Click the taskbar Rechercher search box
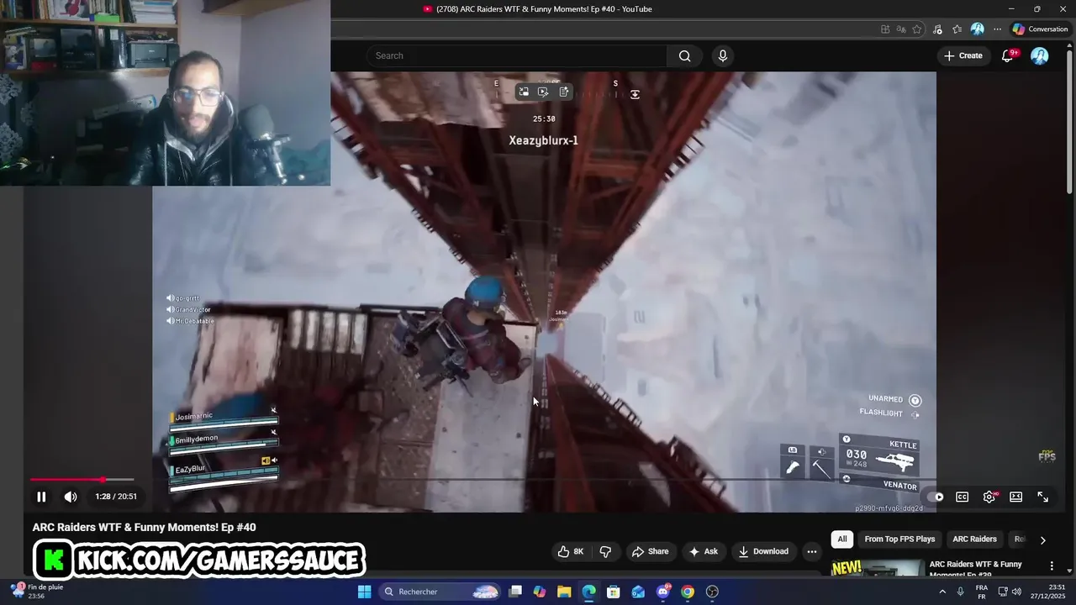1076x605 pixels. pyautogui.click(x=440, y=592)
